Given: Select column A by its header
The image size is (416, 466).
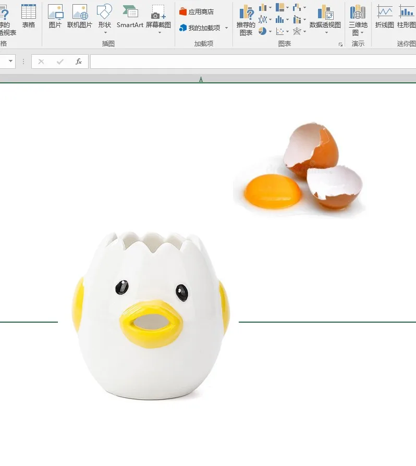Looking at the screenshot, I should (x=201, y=79).
